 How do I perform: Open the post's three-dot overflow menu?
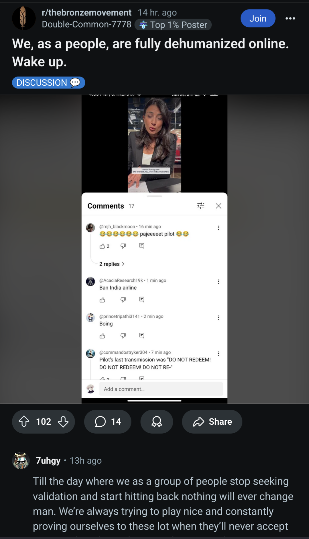(290, 18)
